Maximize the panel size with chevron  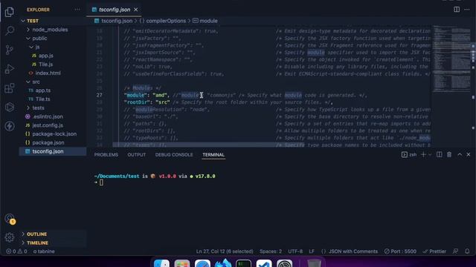460,155
